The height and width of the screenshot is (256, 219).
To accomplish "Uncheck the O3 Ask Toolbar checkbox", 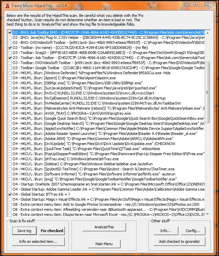I will (x=10, y=58).
